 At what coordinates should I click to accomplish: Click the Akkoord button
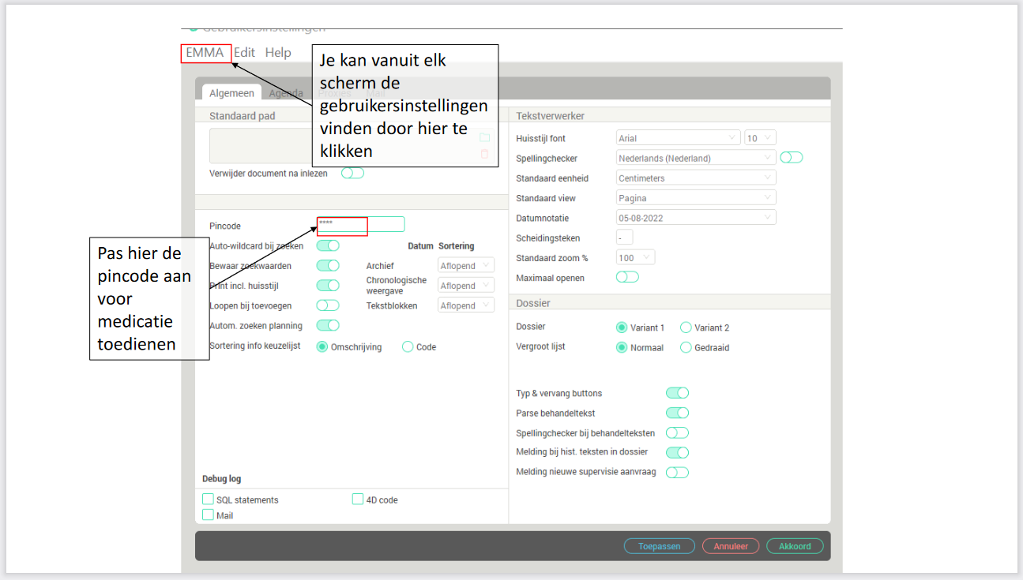point(795,545)
